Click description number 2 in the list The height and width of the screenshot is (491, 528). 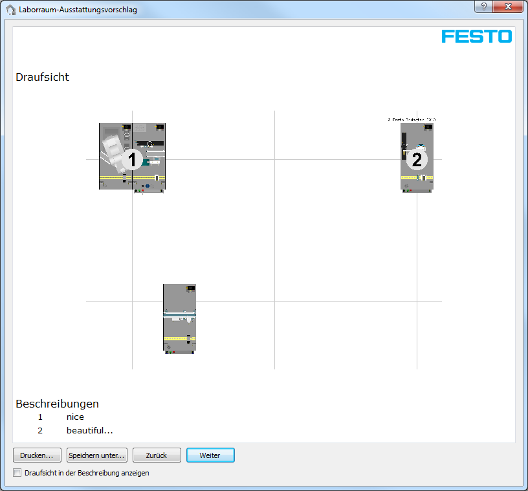click(40, 430)
